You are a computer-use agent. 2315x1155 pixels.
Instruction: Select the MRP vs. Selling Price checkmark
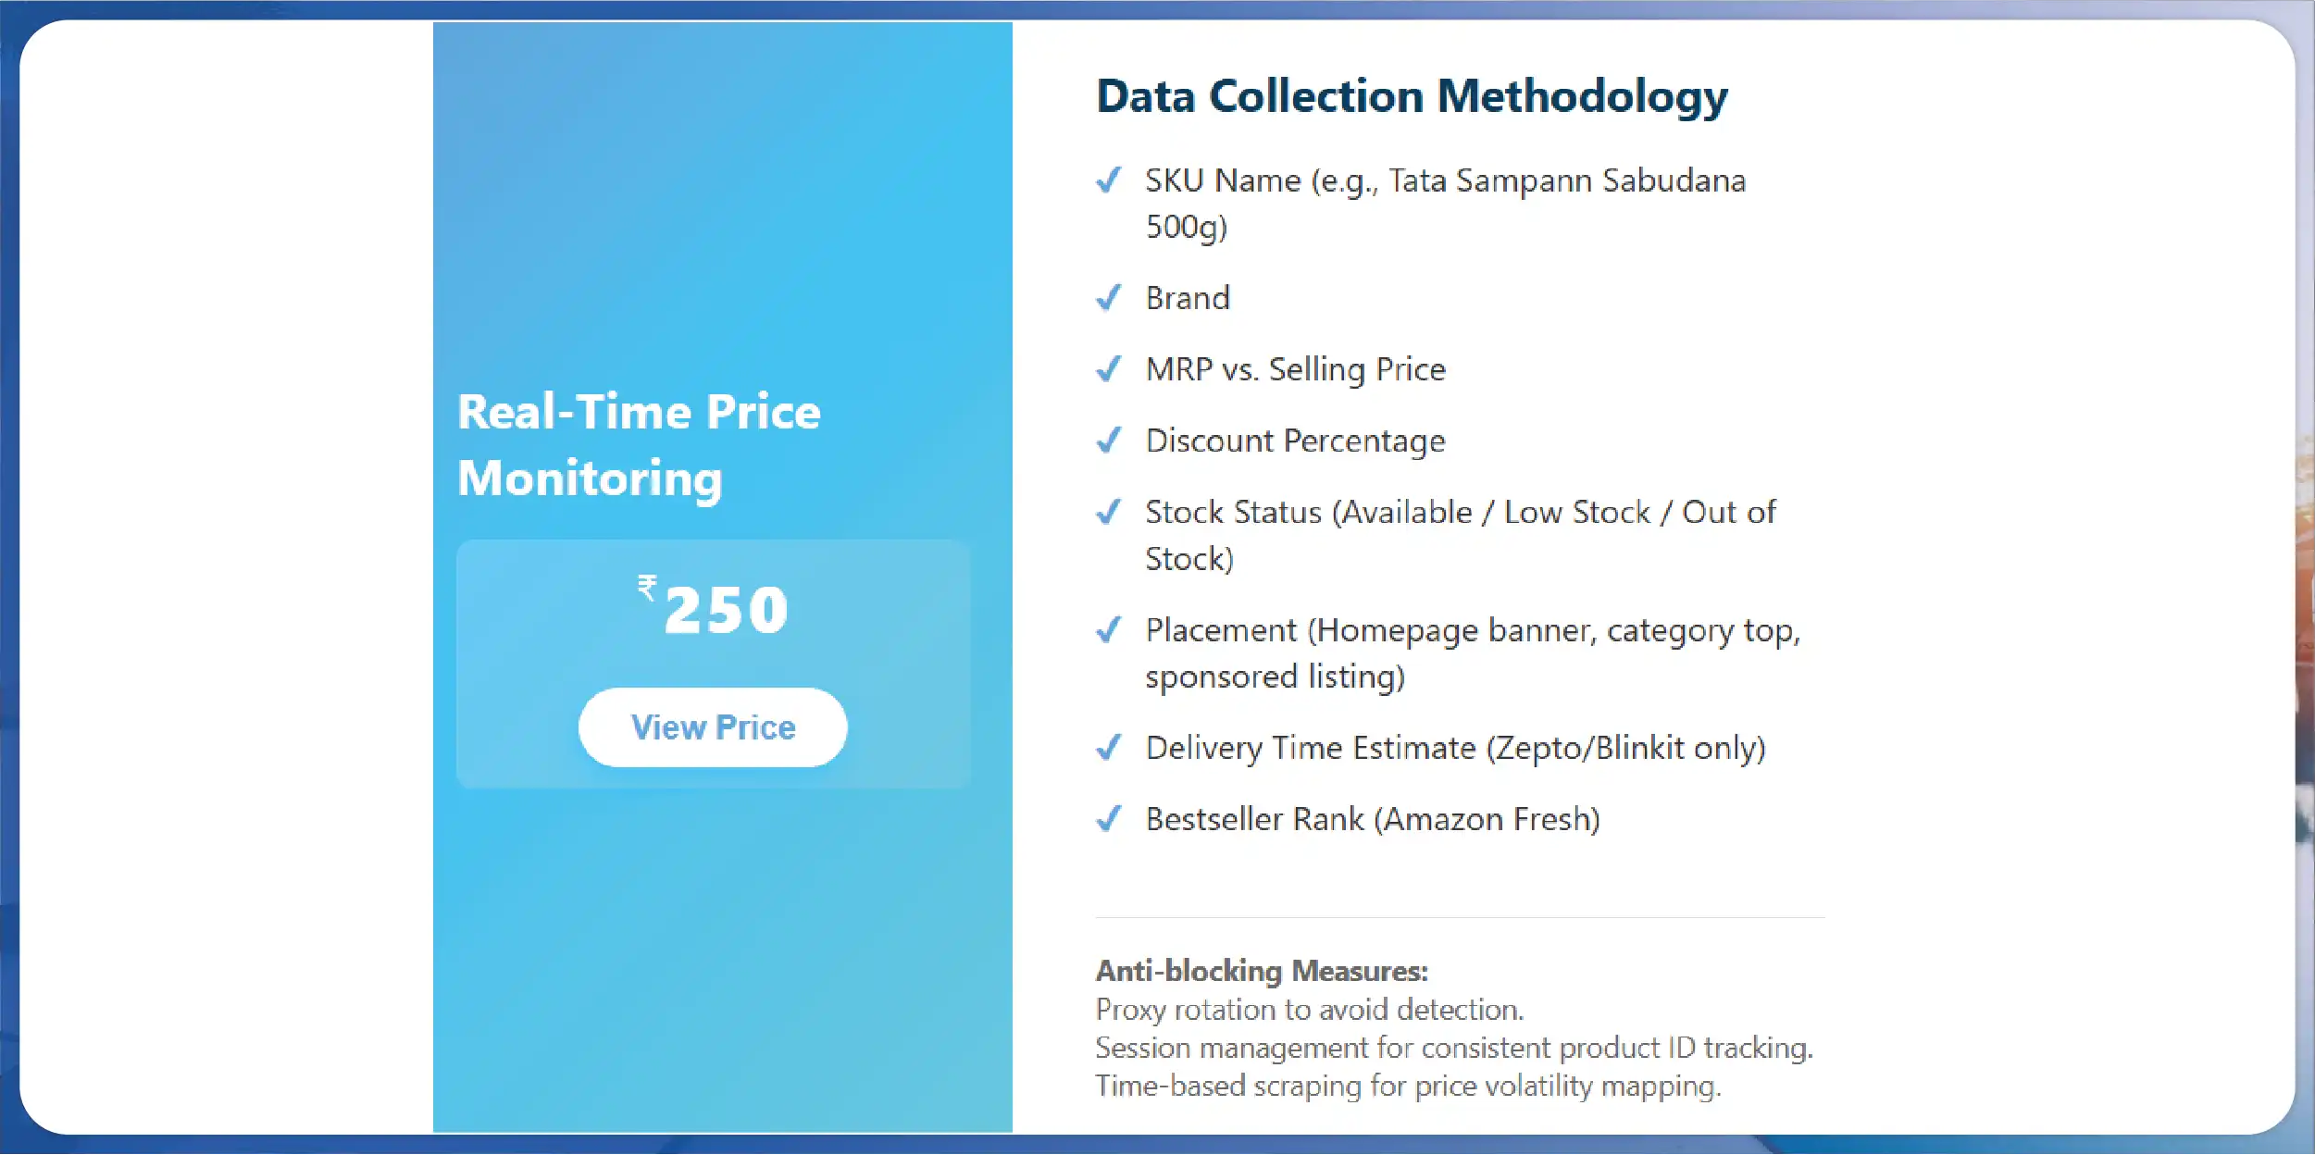click(1108, 369)
